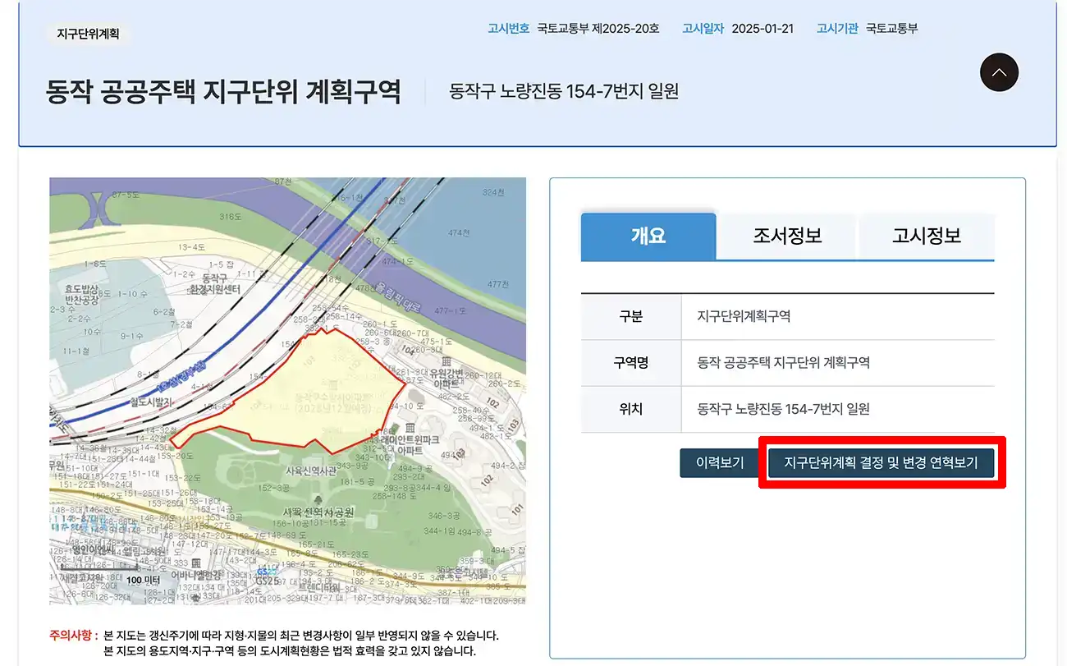Click the building icon near 유원강변 아파트
This screenshot has width=1067, height=666.
point(446,362)
